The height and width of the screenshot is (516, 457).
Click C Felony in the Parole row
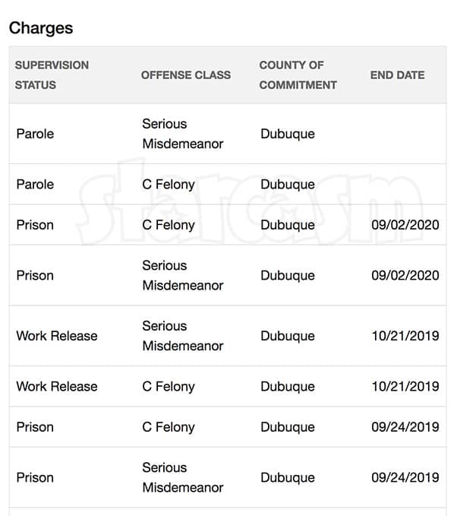(169, 185)
